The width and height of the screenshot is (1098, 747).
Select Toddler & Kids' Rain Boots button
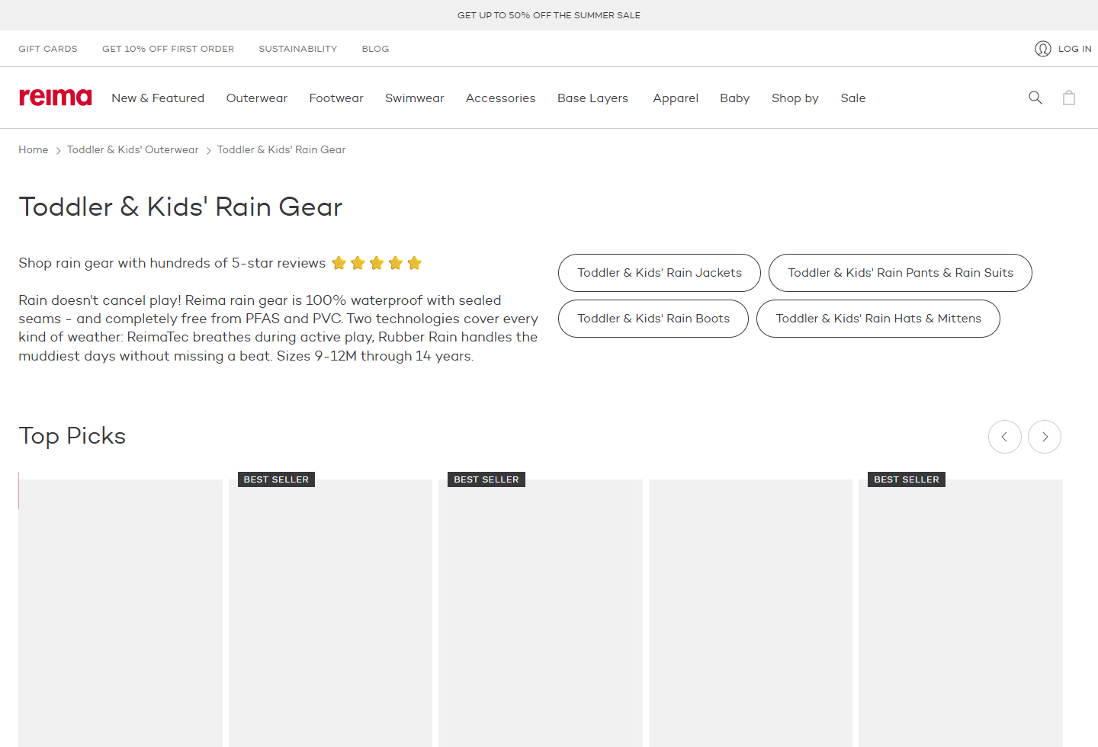(653, 319)
